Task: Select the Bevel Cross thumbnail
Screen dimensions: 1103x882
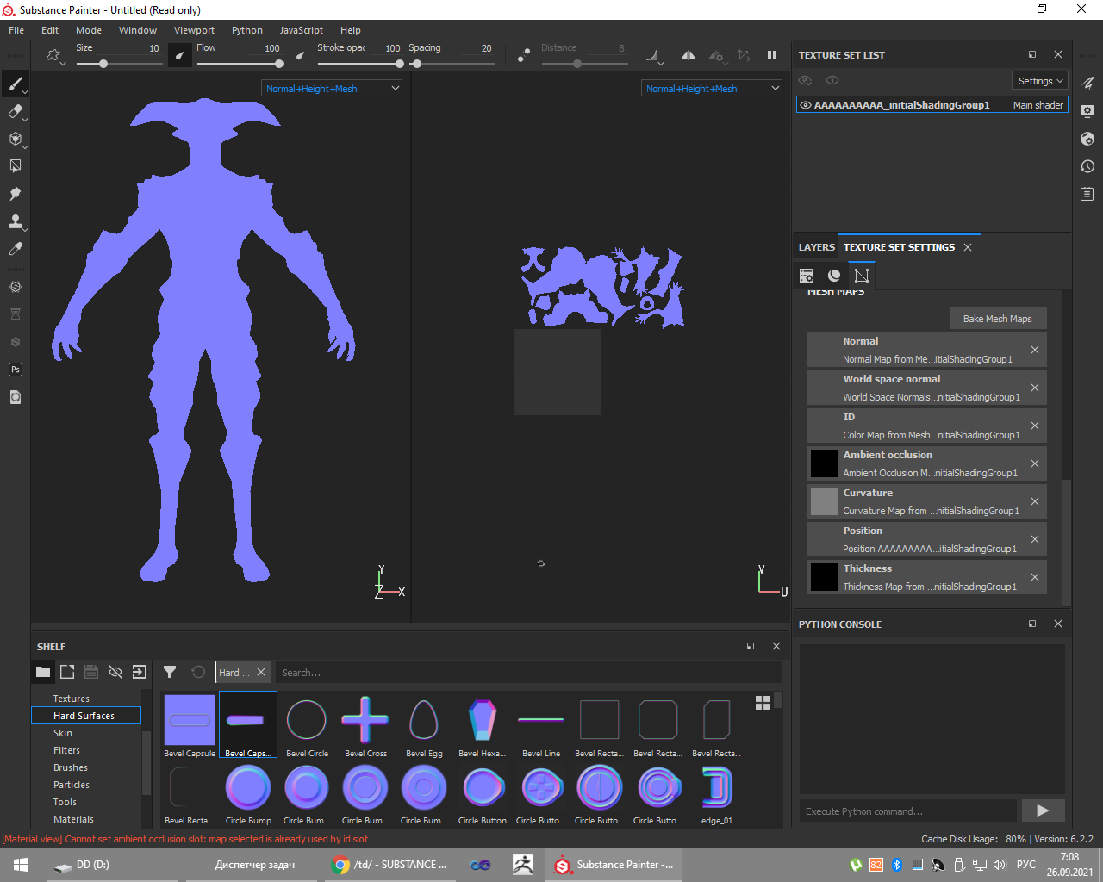Action: [365, 720]
